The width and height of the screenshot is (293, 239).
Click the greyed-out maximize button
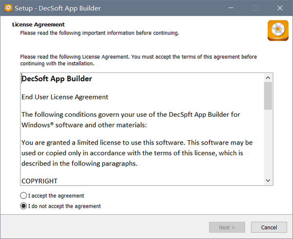(255, 8)
